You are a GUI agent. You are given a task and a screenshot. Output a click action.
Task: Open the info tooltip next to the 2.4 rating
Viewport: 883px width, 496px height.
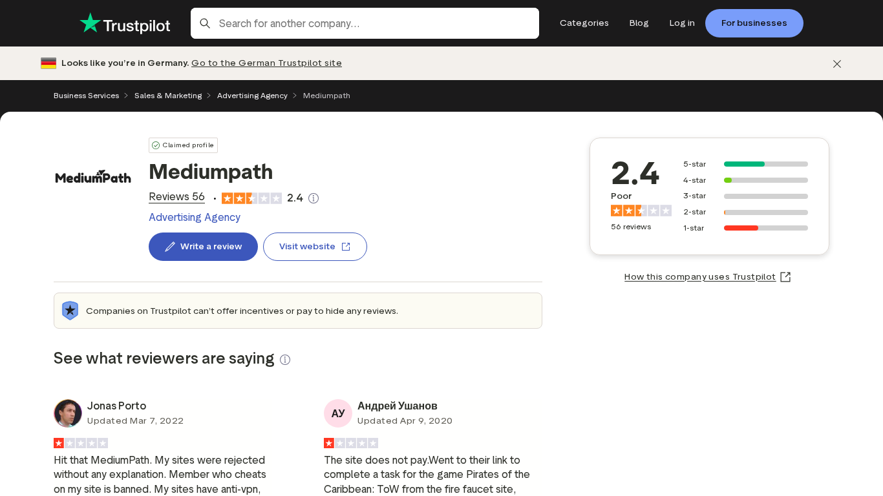314,198
